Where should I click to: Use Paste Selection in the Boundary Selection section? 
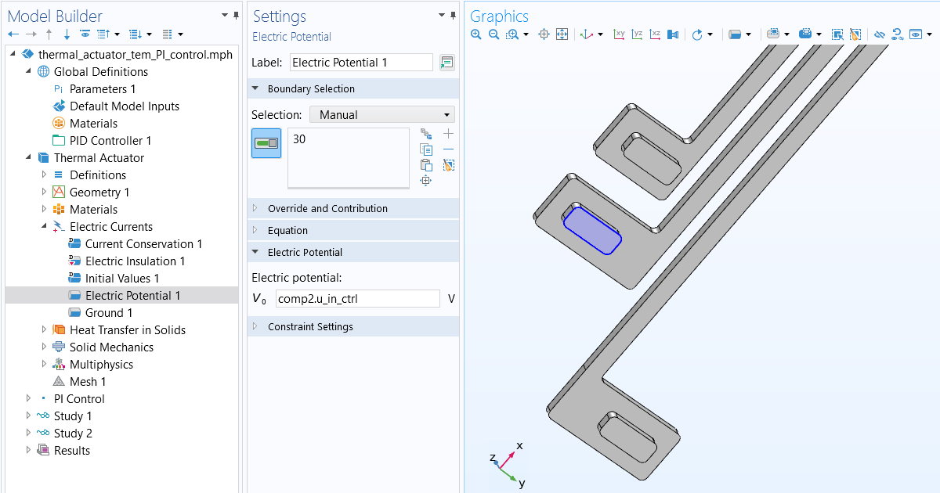427,164
